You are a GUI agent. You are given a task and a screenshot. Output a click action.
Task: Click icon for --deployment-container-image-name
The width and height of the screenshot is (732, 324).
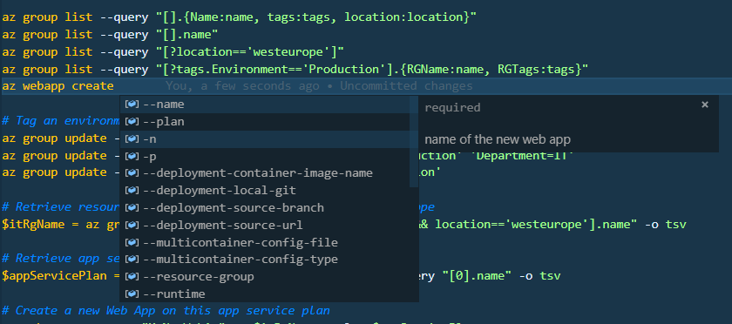pyautogui.click(x=132, y=173)
